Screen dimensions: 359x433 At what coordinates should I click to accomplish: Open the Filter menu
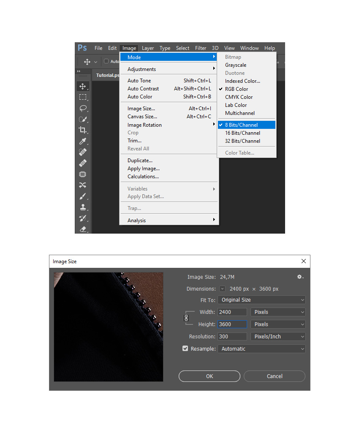pos(200,48)
